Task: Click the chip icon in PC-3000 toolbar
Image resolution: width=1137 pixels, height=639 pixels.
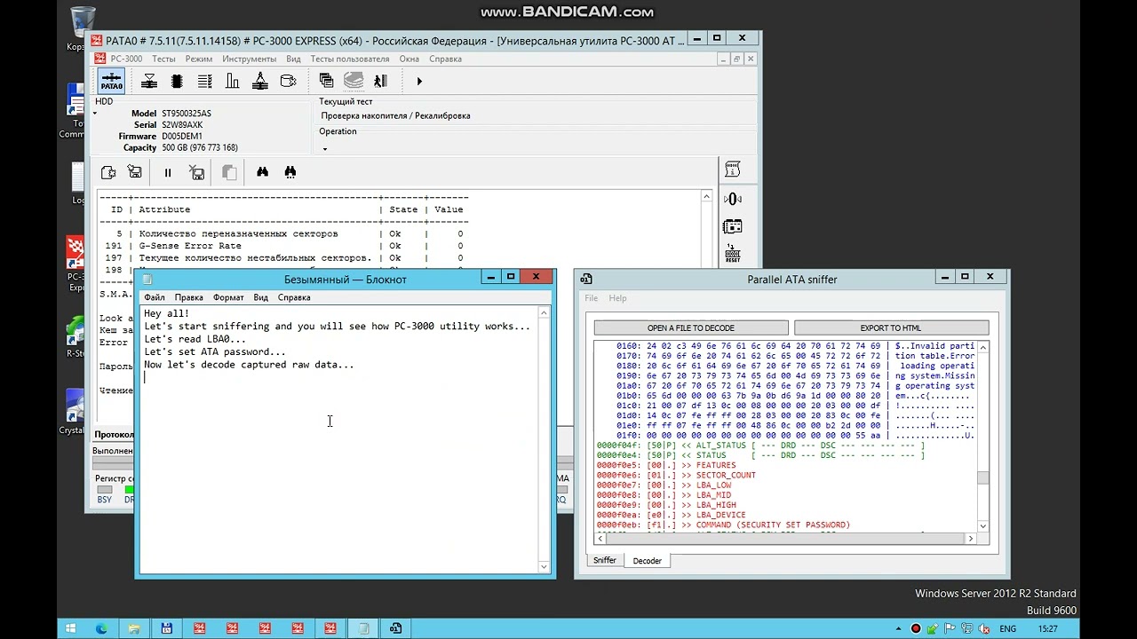Action: 177,81
